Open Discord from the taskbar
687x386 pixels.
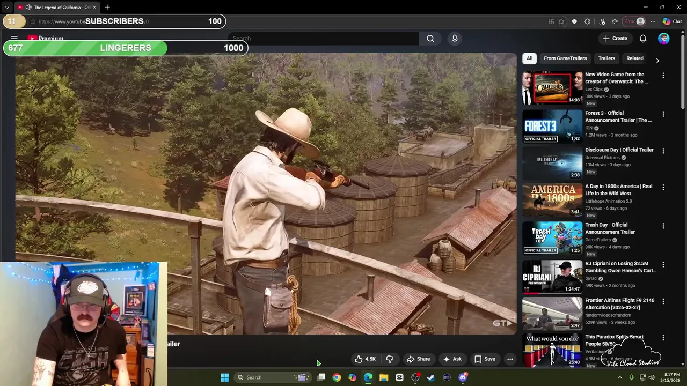[x=463, y=377]
